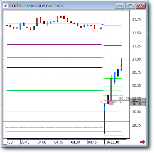Click the gray $0.06 label beside the cursor
Screen dimensions: 154x153
click(124, 99)
